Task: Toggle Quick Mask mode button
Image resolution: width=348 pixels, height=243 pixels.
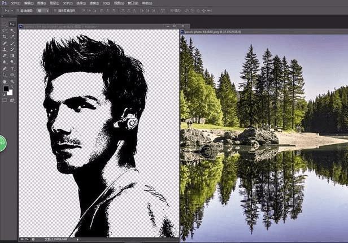Action: [x=5, y=100]
